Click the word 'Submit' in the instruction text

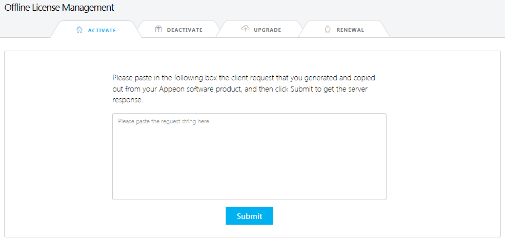tap(301, 89)
